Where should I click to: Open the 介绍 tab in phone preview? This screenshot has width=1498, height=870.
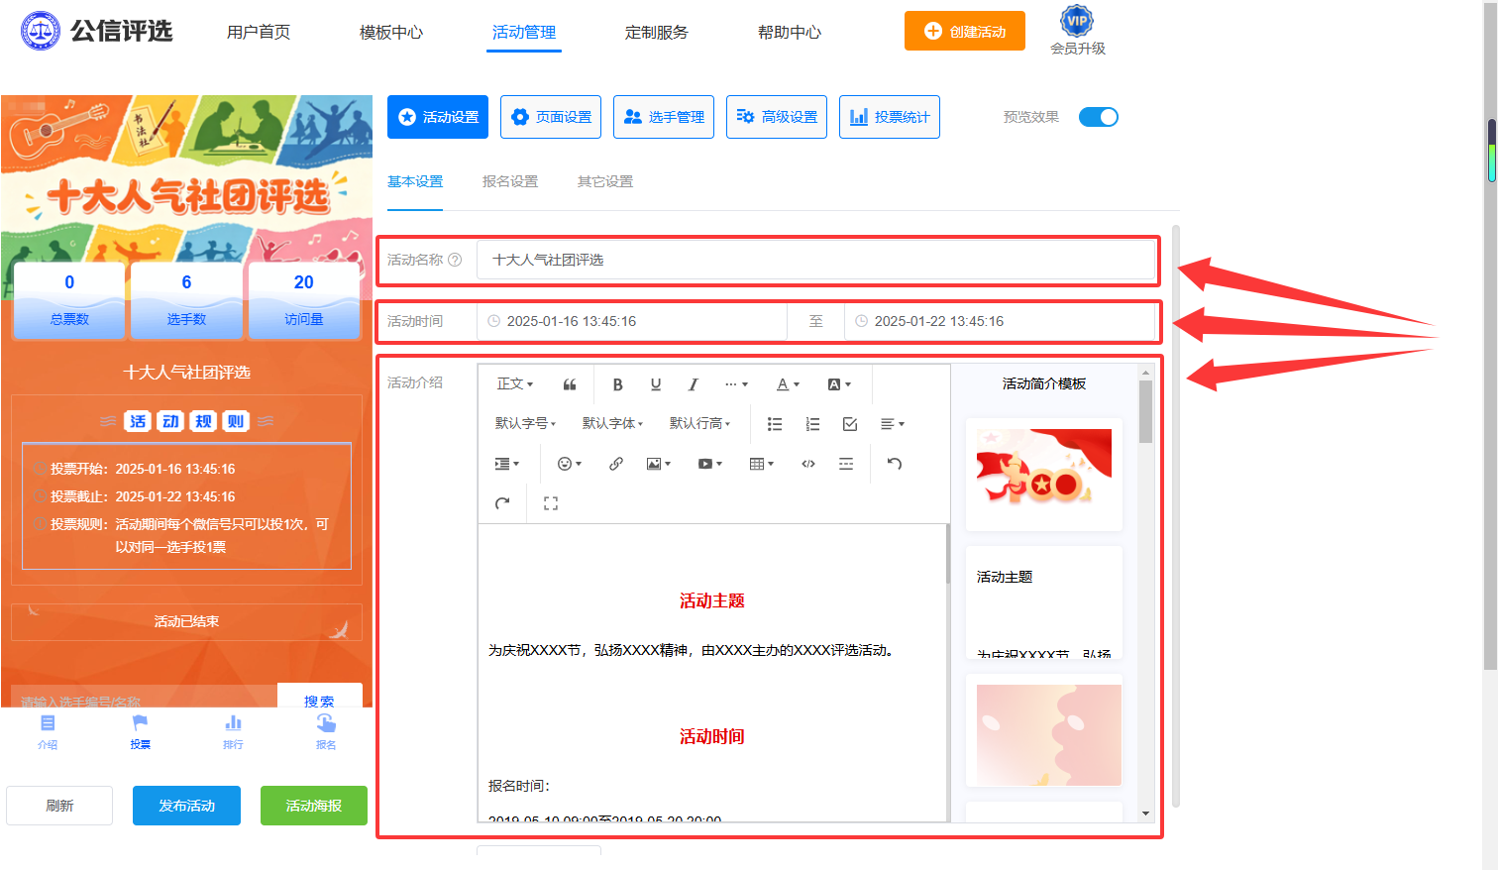(48, 731)
